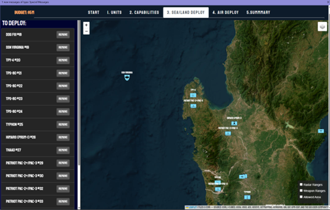
Task: Select the Patriot marker below the HIMARS marker
Action: point(228,133)
